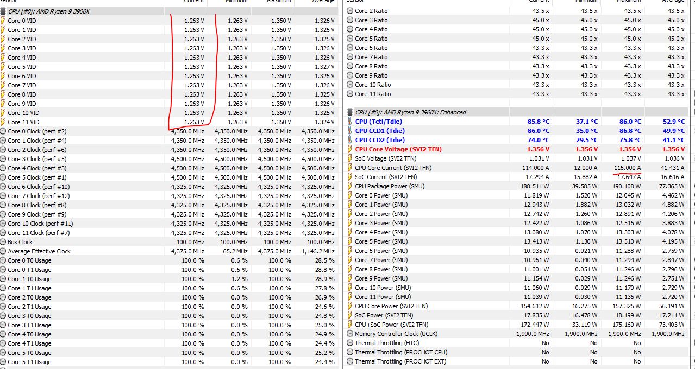Select the Bus Clock row label
The width and height of the screenshot is (695, 369).
[20, 242]
